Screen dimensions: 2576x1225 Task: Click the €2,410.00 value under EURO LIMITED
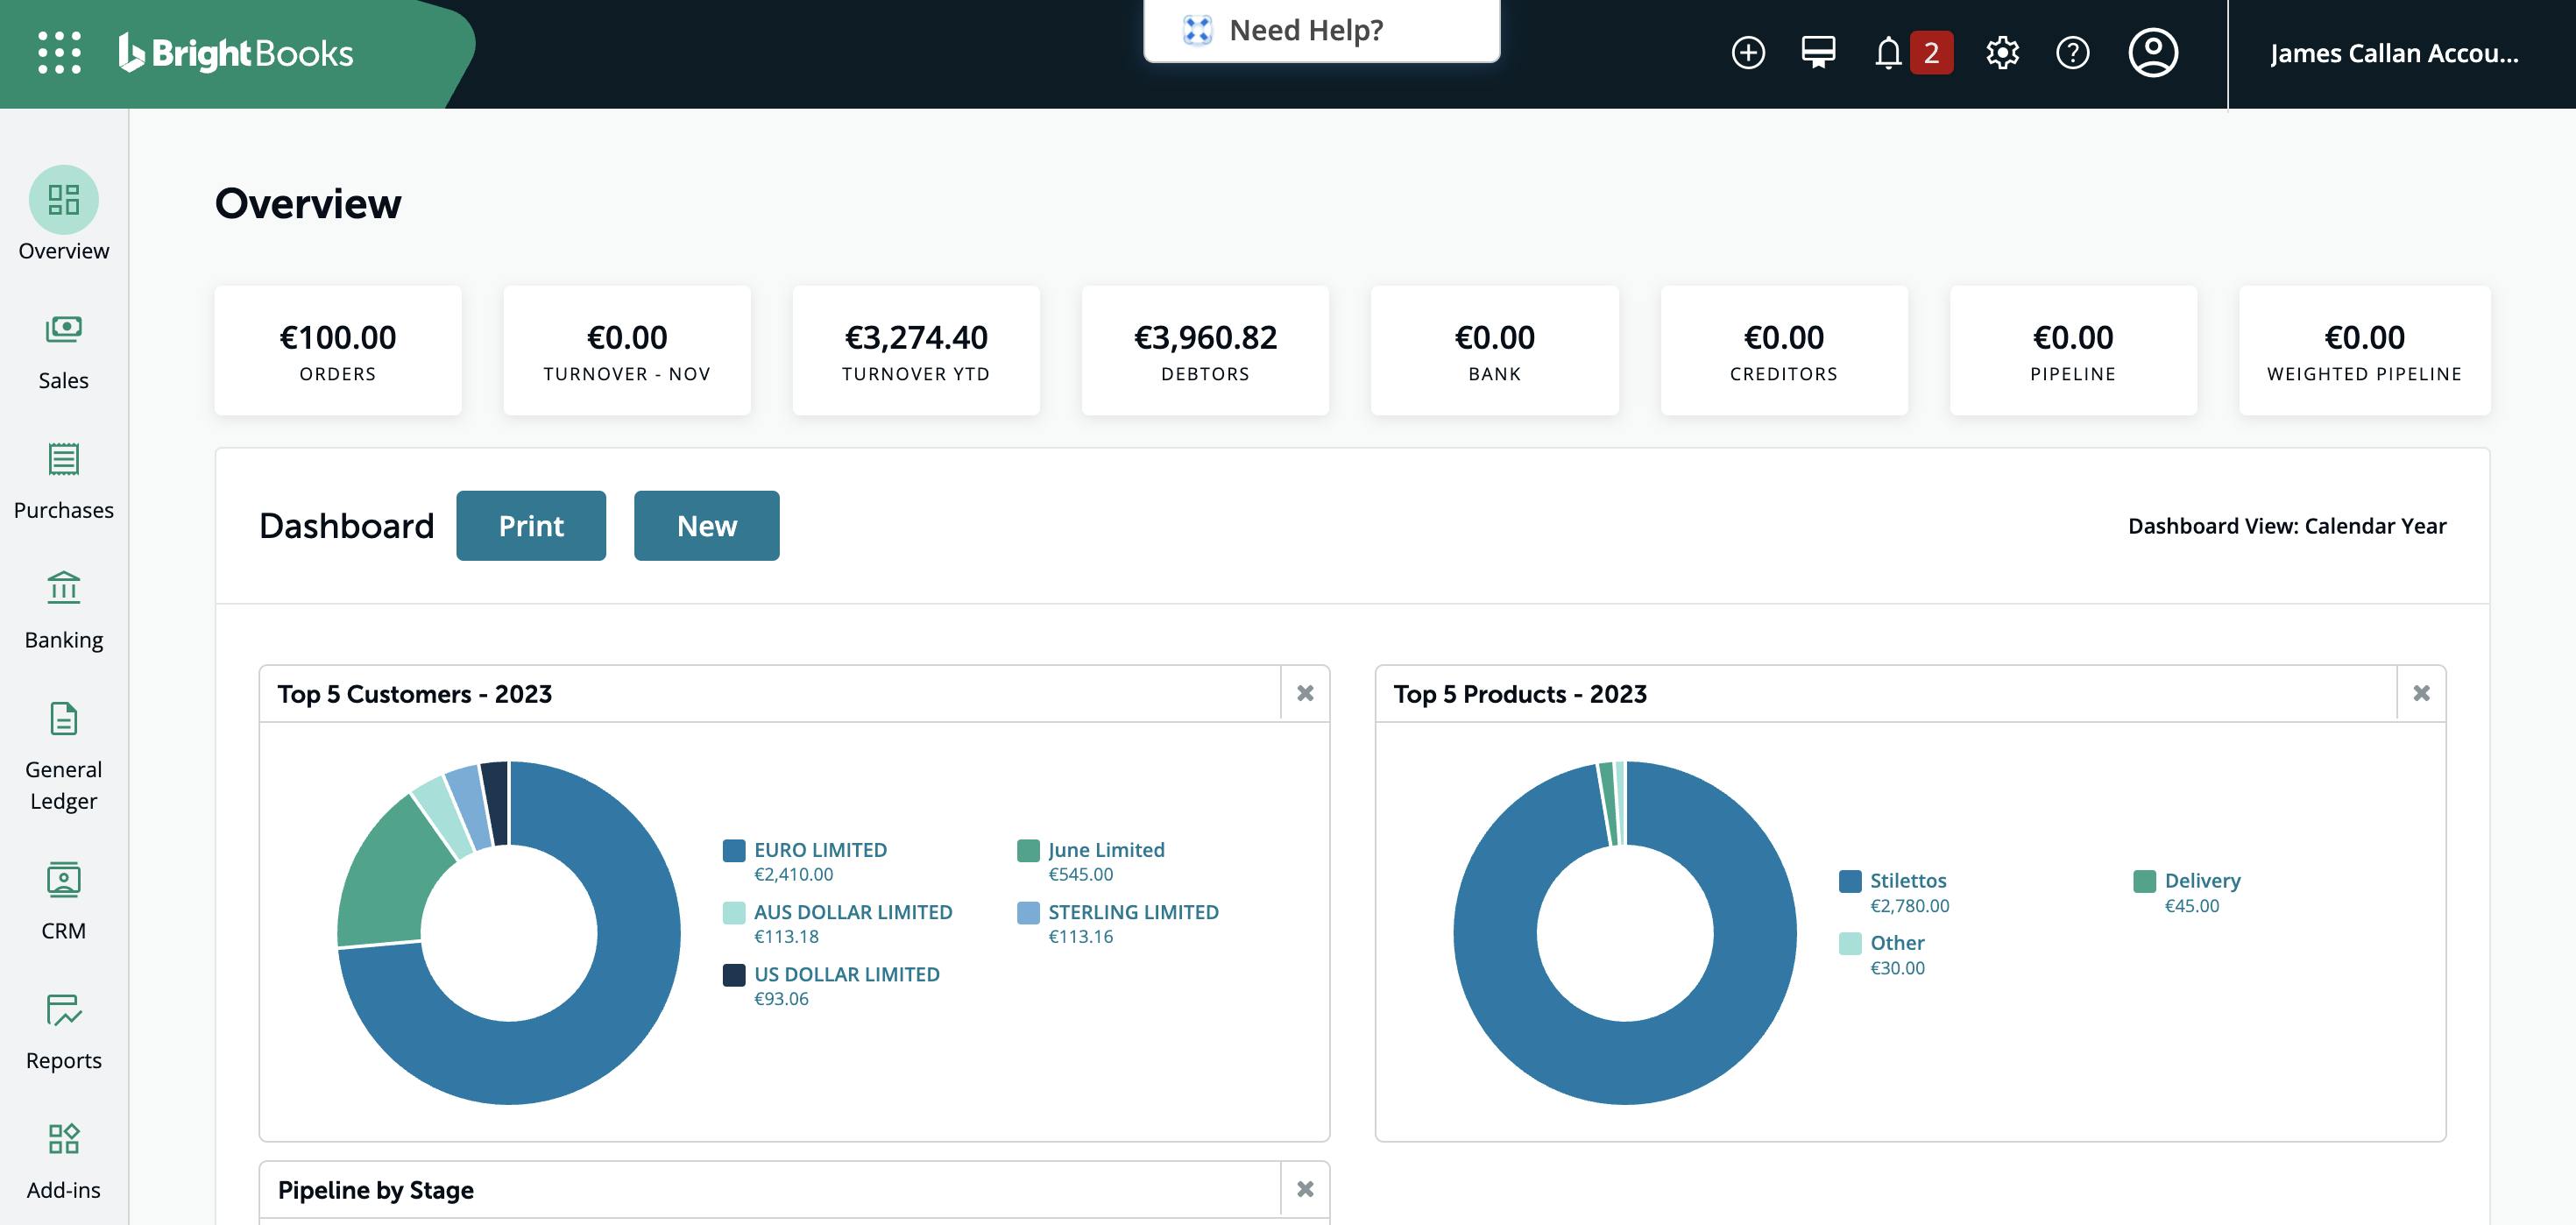pyautogui.click(x=793, y=875)
